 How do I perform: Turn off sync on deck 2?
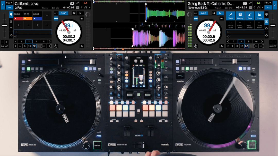click(x=196, y=13)
